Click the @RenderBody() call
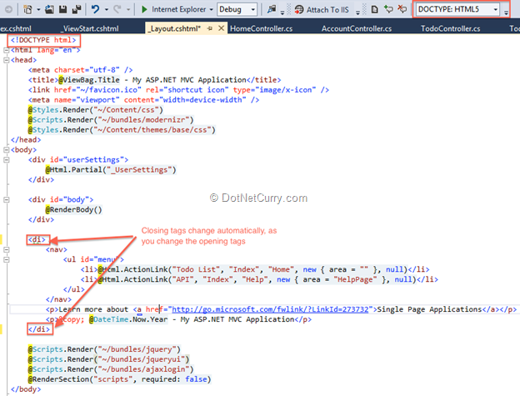This screenshot has height=396, width=520. 73,209
